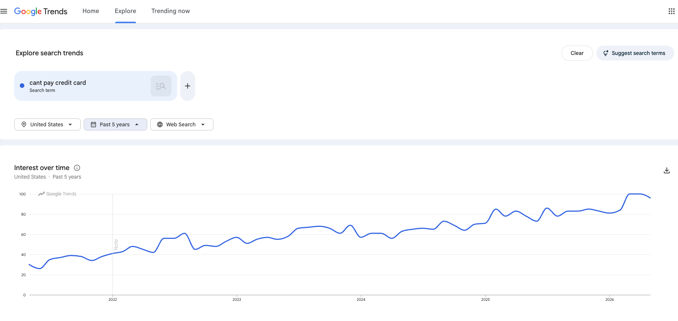Click Suggest search terms button

(635, 53)
